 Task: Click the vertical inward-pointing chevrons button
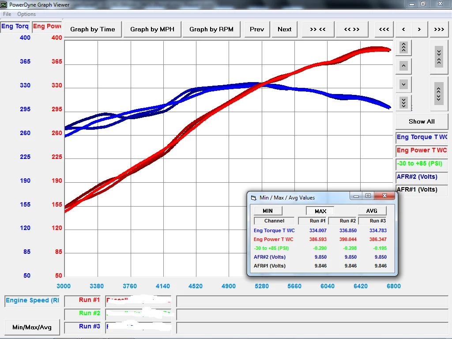[x=439, y=57]
